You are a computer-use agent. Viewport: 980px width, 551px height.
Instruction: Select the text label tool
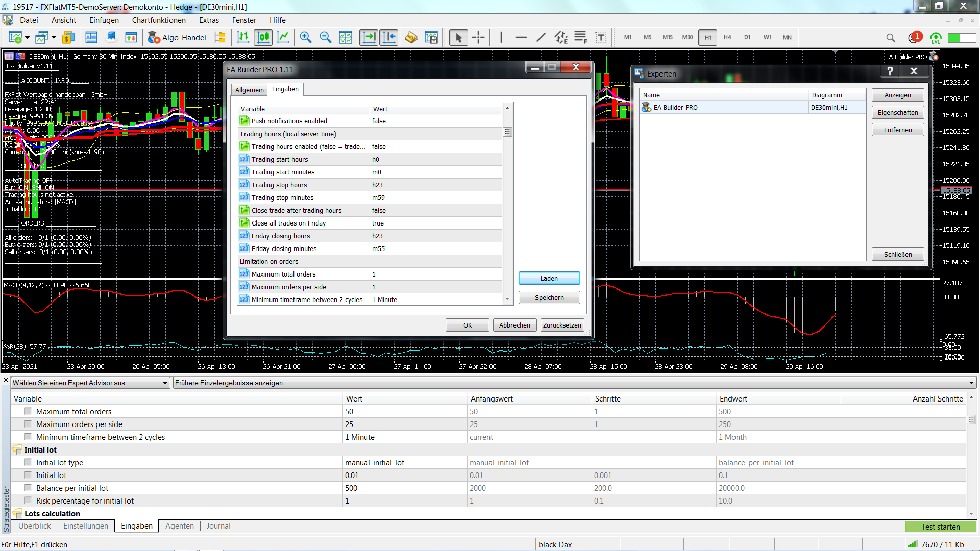point(601,37)
